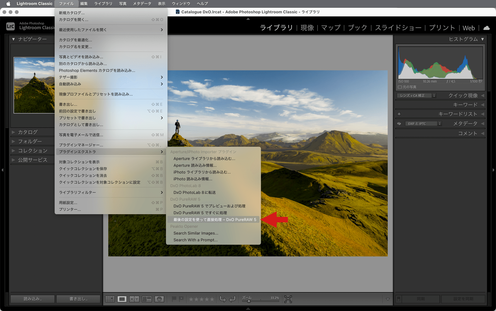The height and width of the screenshot is (311, 496).
Task: Open the ヘルプ menu
Action: pyautogui.click(x=202, y=4)
